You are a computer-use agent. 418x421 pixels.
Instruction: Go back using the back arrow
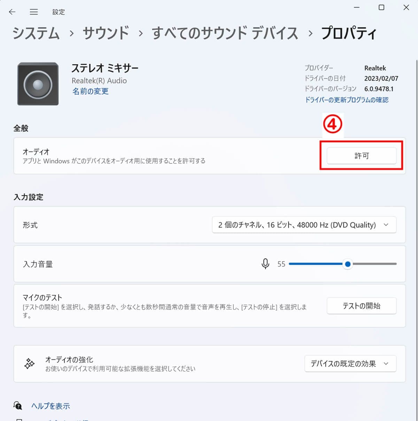(12, 12)
